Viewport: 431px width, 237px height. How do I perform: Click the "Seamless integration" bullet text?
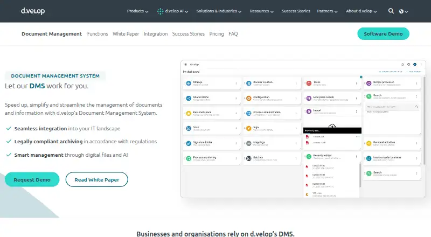(x=40, y=128)
